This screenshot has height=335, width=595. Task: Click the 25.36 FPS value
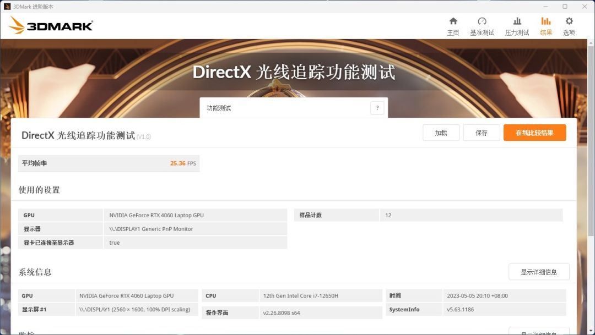[183, 163]
